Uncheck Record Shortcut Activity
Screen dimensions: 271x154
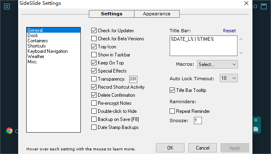[94, 87]
